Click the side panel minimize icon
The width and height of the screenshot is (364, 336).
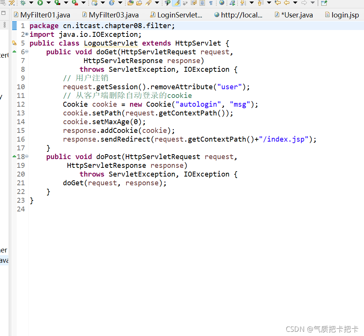pos(3,13)
